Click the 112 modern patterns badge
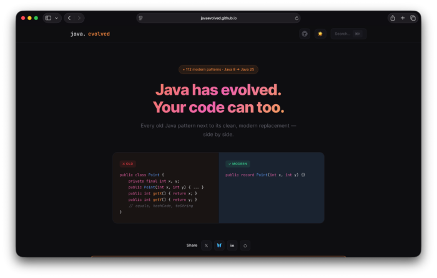This screenshot has height=278, width=437. coord(219,70)
